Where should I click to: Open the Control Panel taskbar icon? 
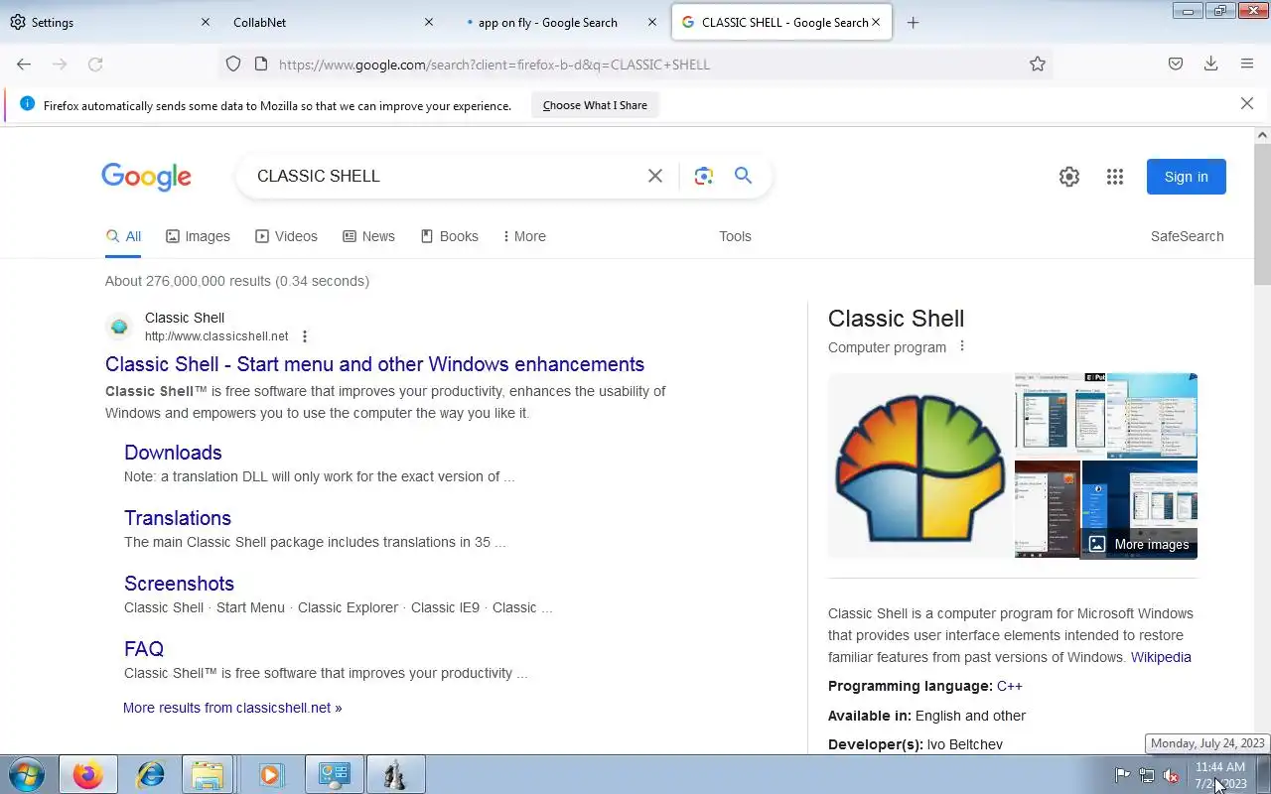tap(335, 774)
